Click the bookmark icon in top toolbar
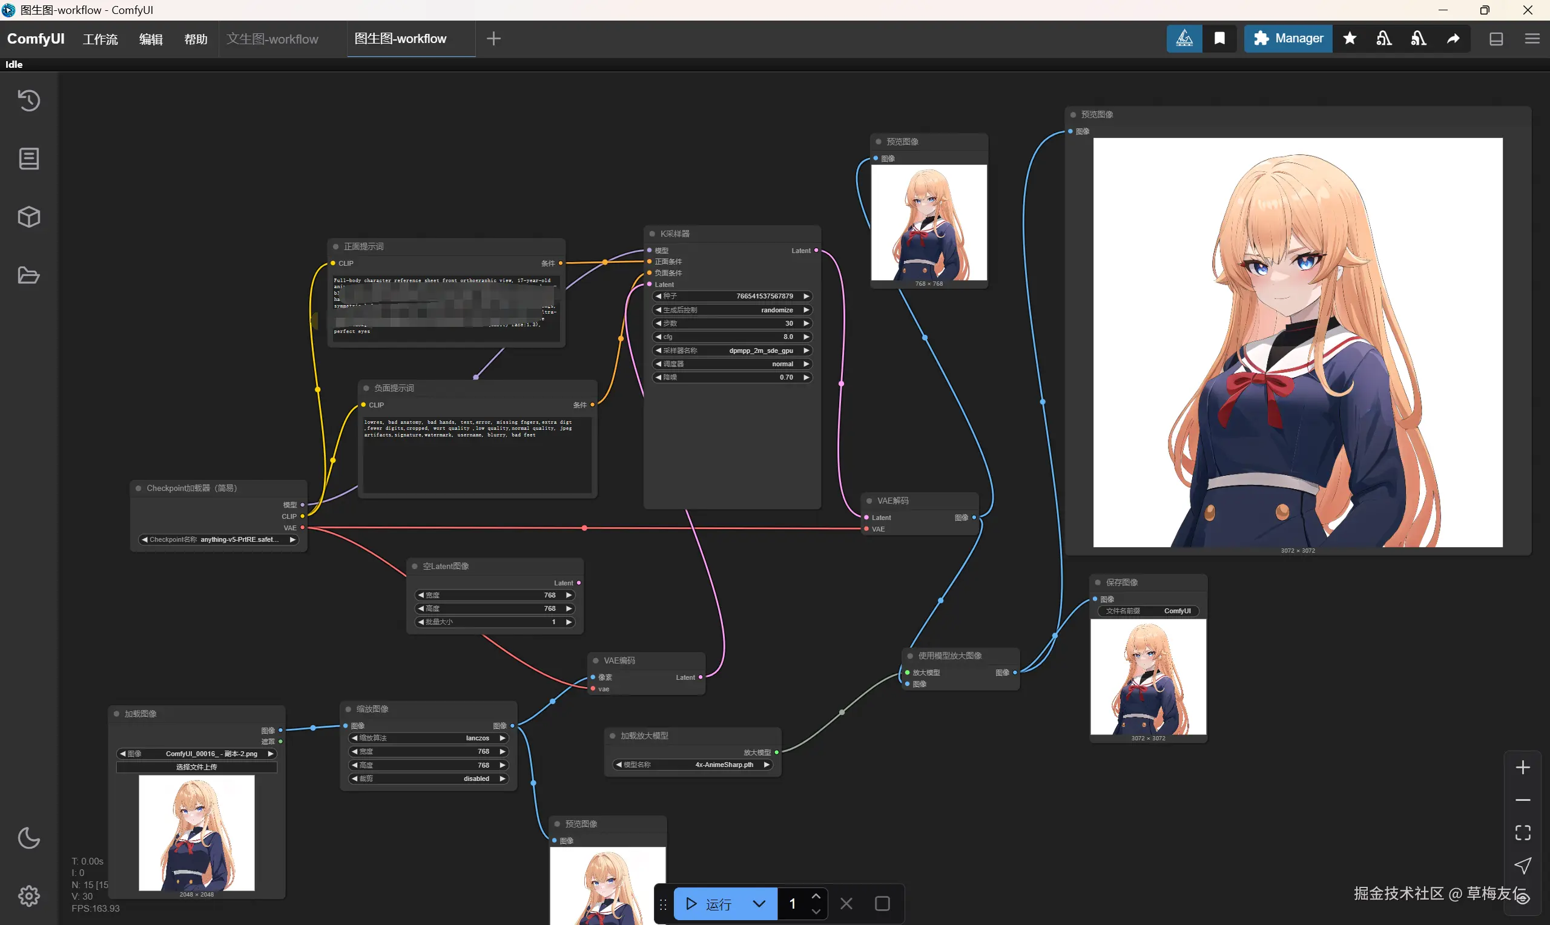This screenshot has width=1550, height=925. (x=1219, y=39)
